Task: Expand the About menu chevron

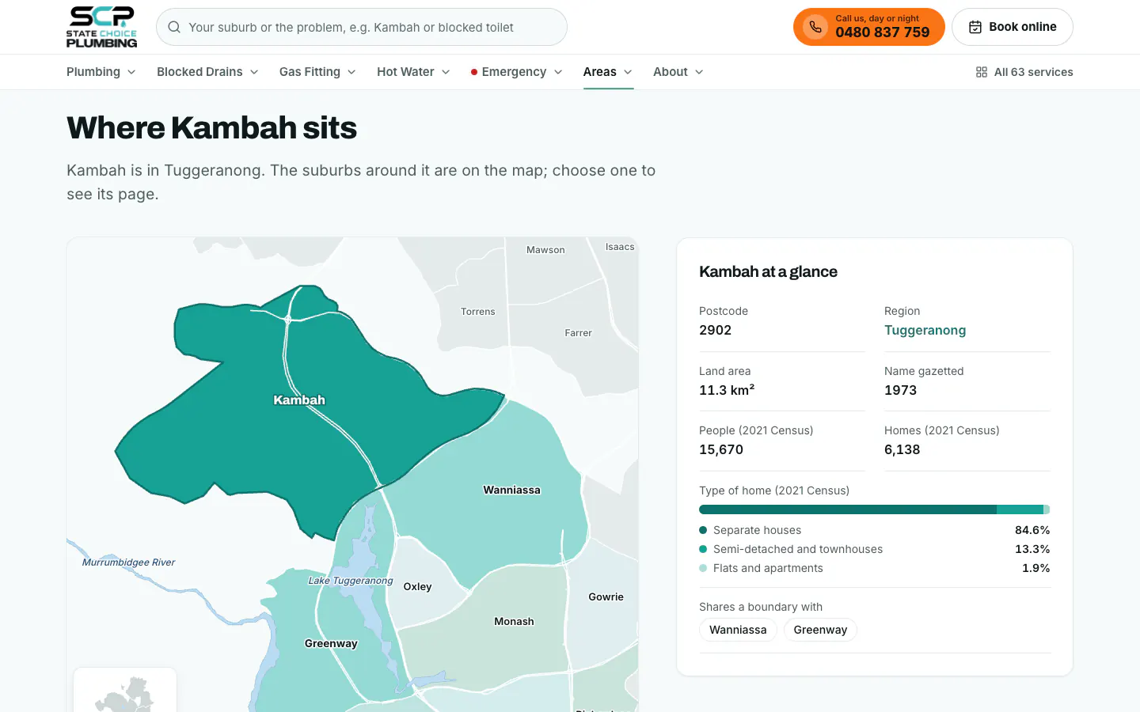Action: tap(699, 72)
